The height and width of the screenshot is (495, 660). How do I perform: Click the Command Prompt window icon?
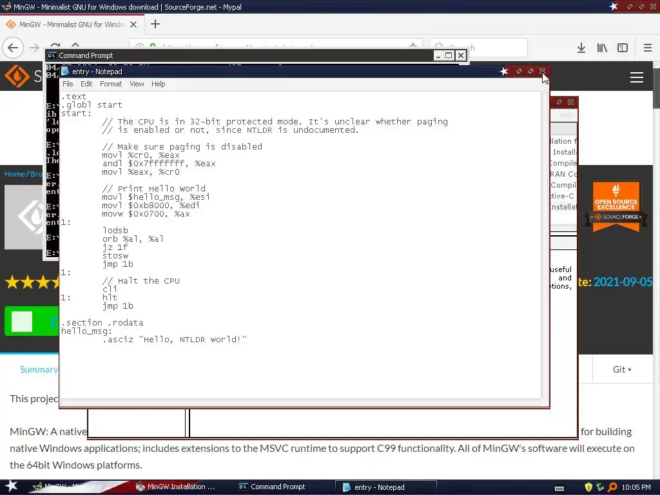pyautogui.click(x=52, y=55)
